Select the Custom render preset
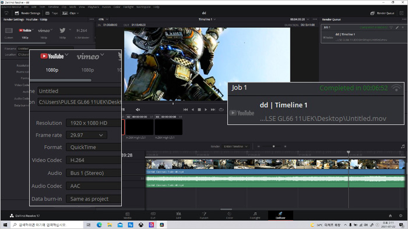This screenshot has width=408, height=229. (9, 33)
